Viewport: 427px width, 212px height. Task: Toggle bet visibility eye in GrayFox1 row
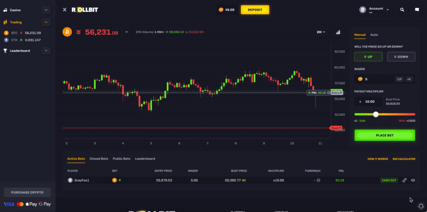click(x=413, y=180)
